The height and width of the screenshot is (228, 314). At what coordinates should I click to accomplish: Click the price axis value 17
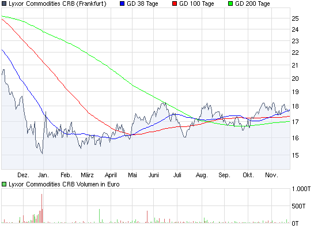pos(295,122)
